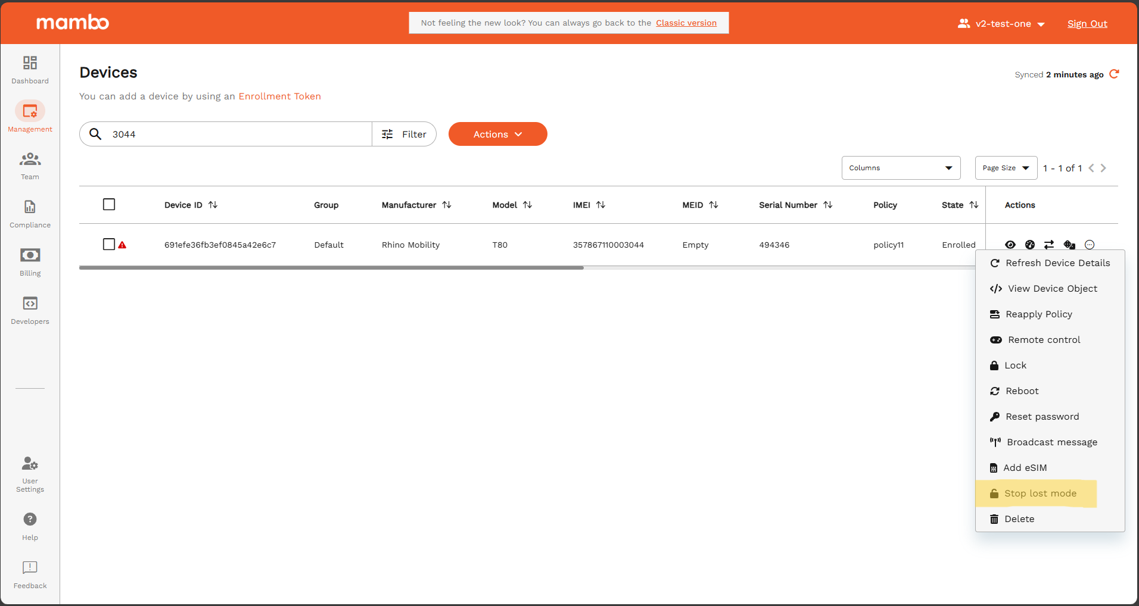Viewport: 1139px width, 606px height.
Task: Expand the Columns dropdown
Action: point(901,168)
